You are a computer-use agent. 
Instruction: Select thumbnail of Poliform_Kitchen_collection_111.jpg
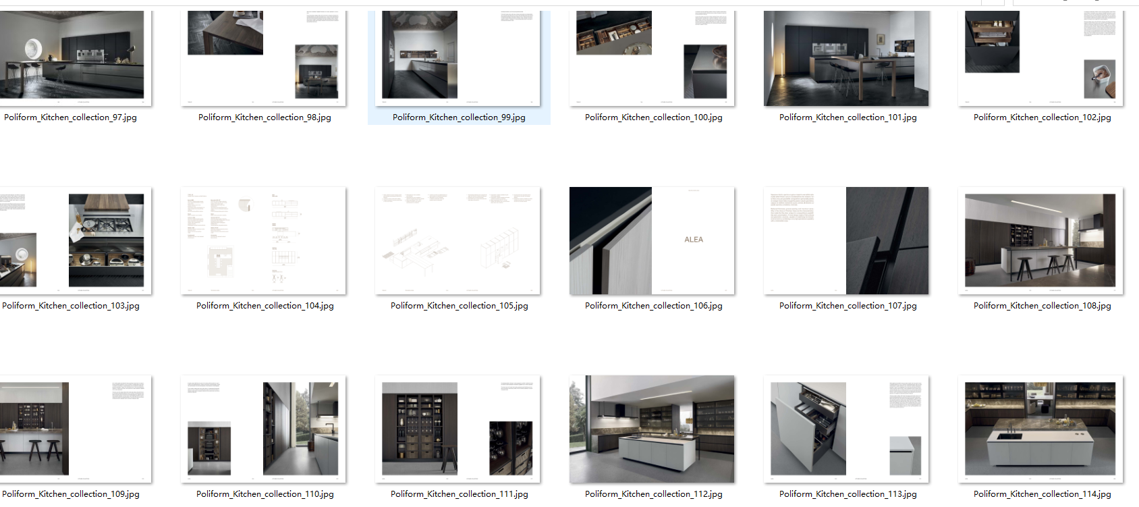pyautogui.click(x=457, y=429)
